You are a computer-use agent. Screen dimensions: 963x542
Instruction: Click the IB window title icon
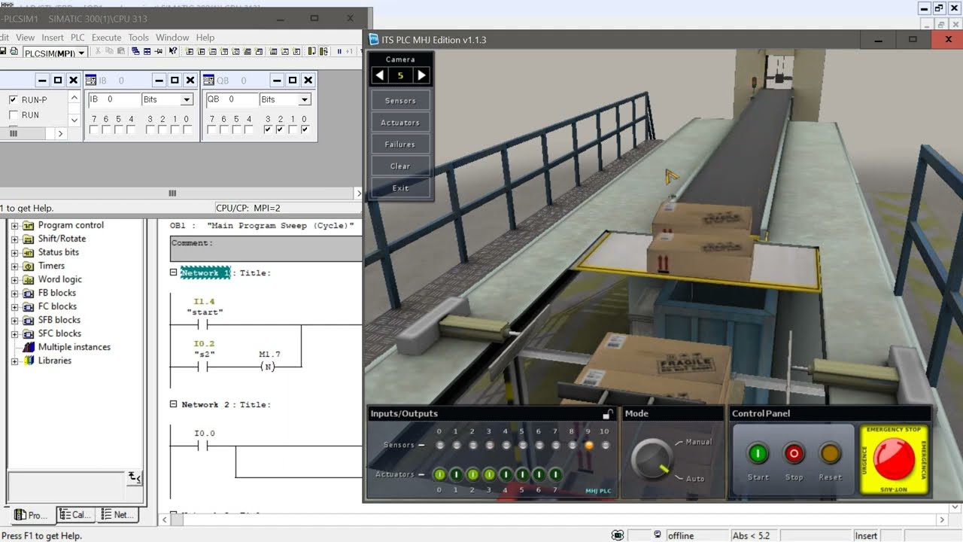point(90,80)
